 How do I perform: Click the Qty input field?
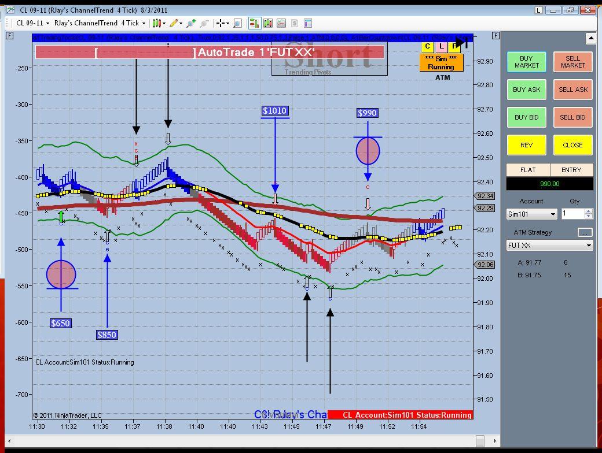click(x=572, y=213)
